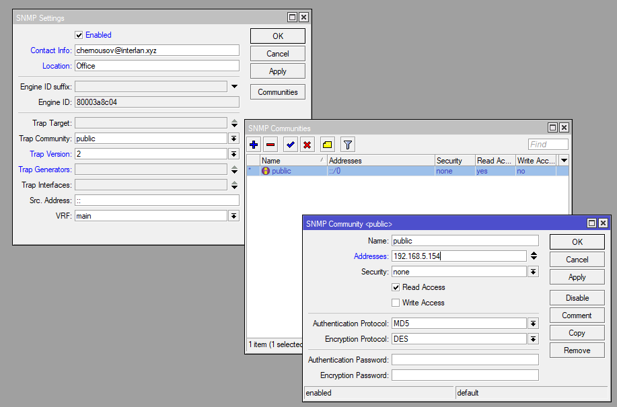617x407 pixels.
Task: Click the blue plus add community icon
Action: click(x=254, y=145)
